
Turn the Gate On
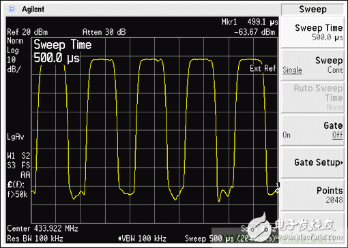[287, 135]
